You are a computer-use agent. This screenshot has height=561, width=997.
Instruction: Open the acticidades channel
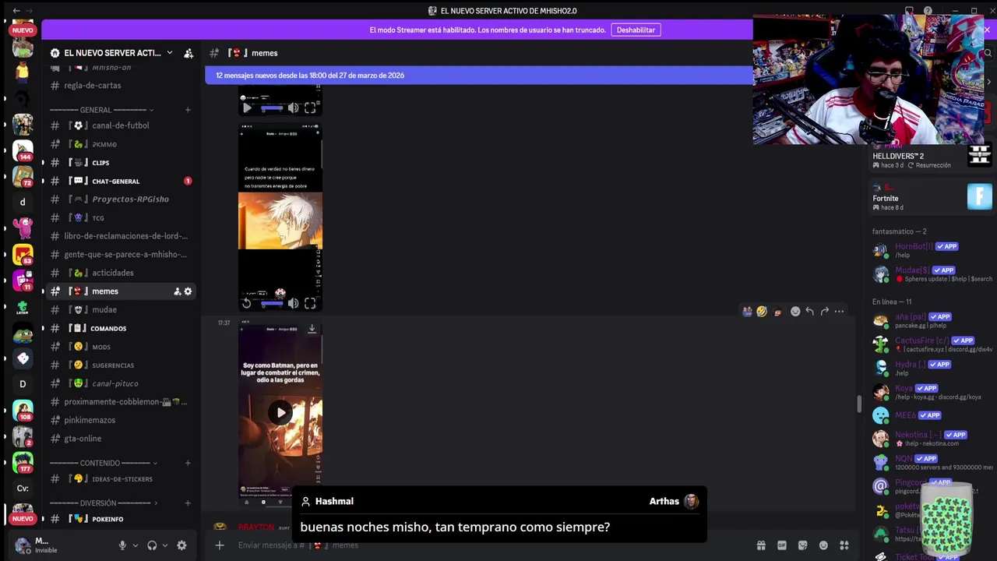(119, 273)
